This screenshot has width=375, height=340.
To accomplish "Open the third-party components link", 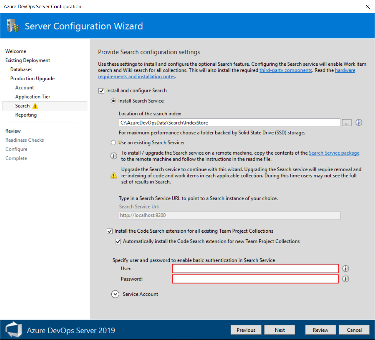I will pos(286,70).
